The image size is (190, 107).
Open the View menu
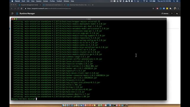(x=33, y=1)
